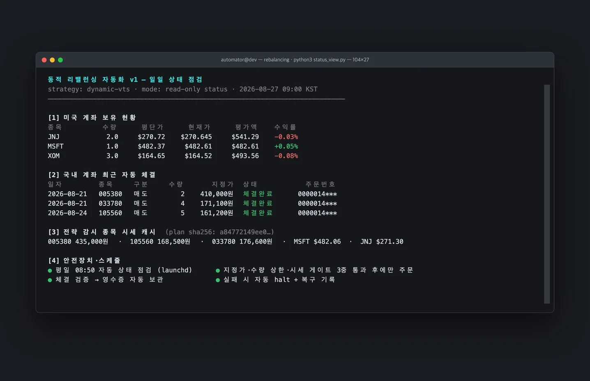Screen dimensions: 590x381
Task: Click '체결완료' status in the 033780 row
Action: tap(258, 203)
